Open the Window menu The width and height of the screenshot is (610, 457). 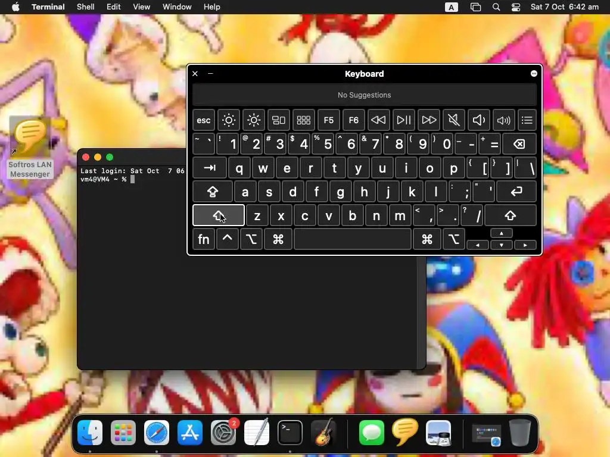tap(177, 7)
